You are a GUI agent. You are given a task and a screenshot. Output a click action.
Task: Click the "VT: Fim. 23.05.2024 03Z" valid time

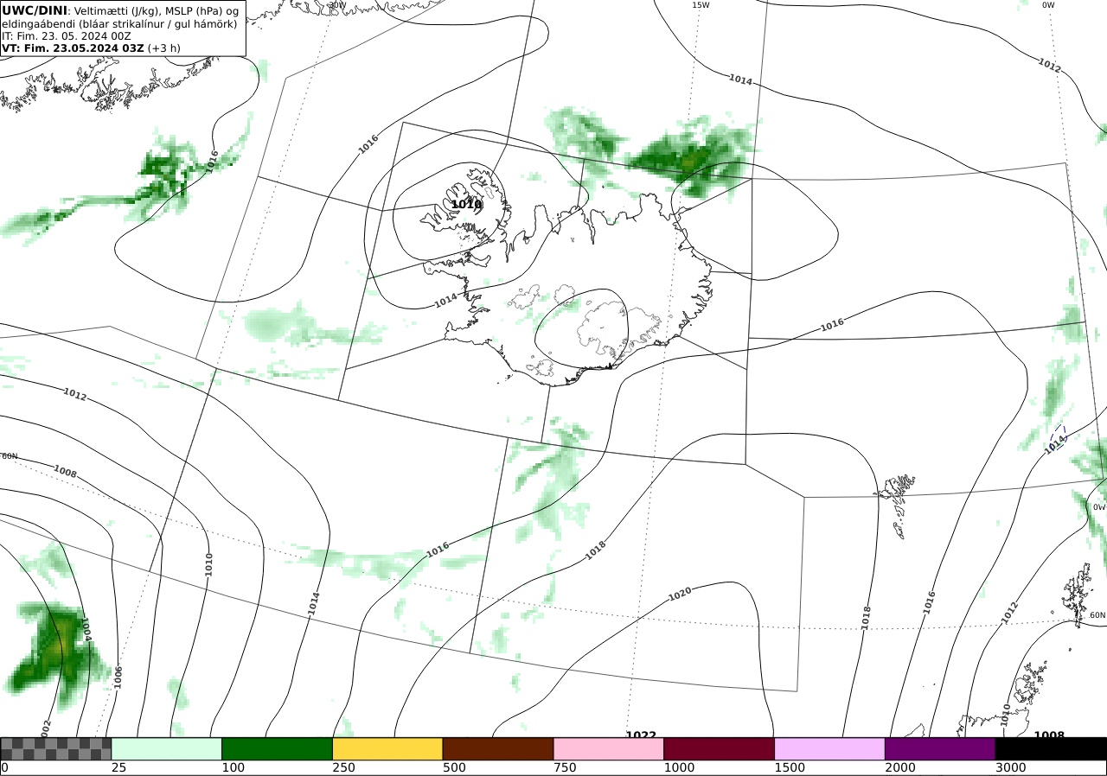coord(73,48)
